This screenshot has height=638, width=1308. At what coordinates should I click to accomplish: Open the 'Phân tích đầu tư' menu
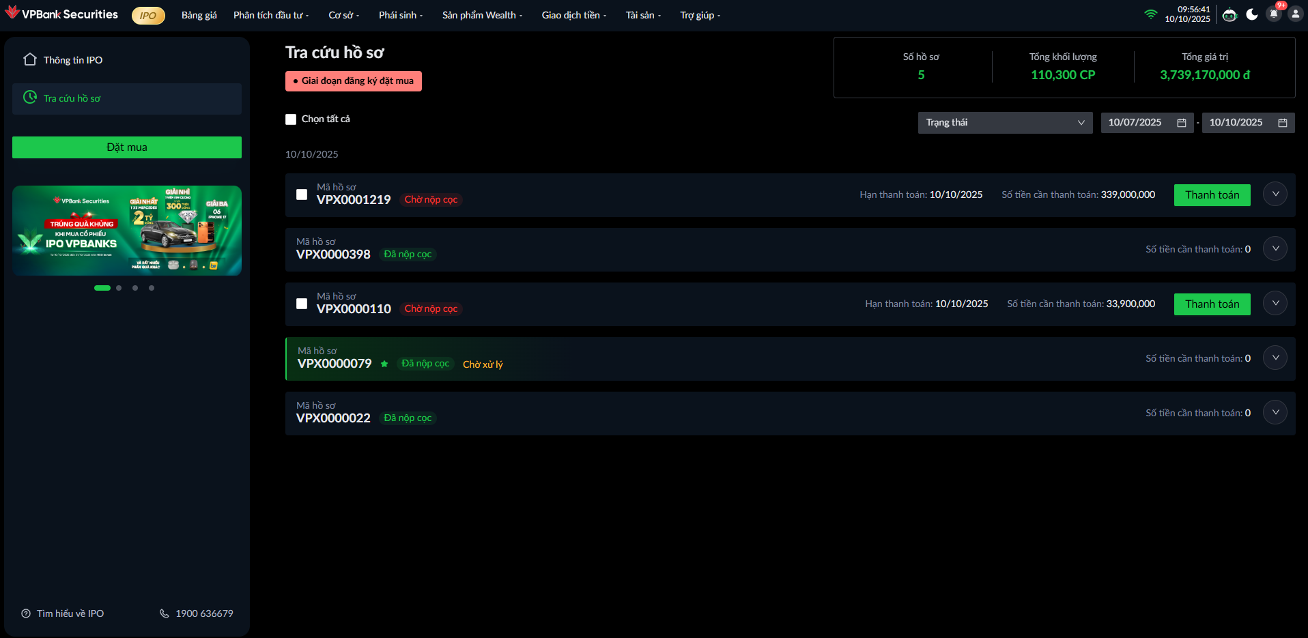(x=270, y=15)
